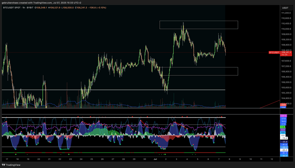
Task: Click the 1h interval label in chart legend
Action: point(24,8)
